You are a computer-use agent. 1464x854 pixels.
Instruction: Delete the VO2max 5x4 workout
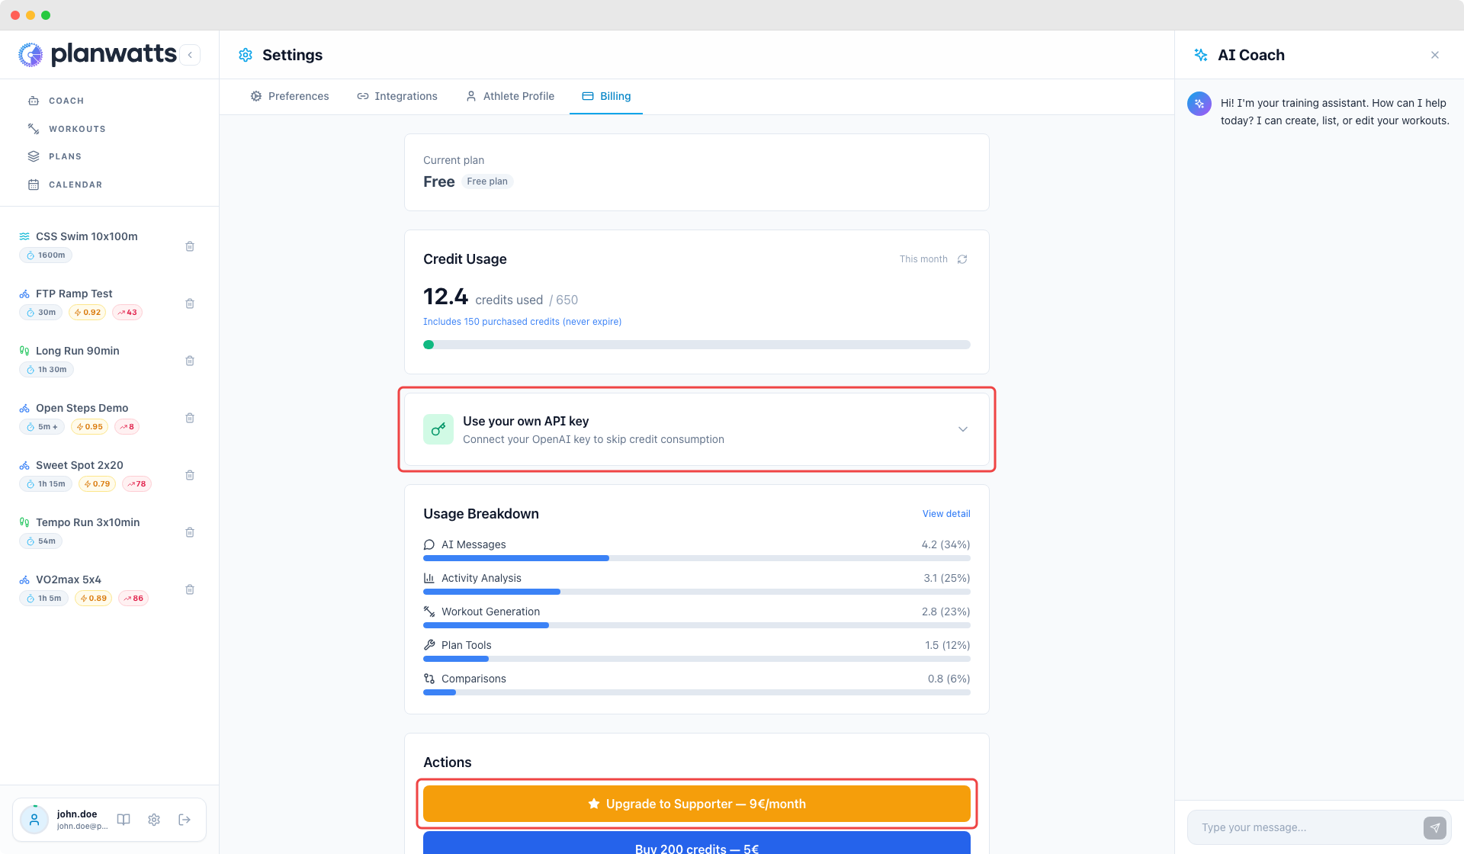[190, 589]
